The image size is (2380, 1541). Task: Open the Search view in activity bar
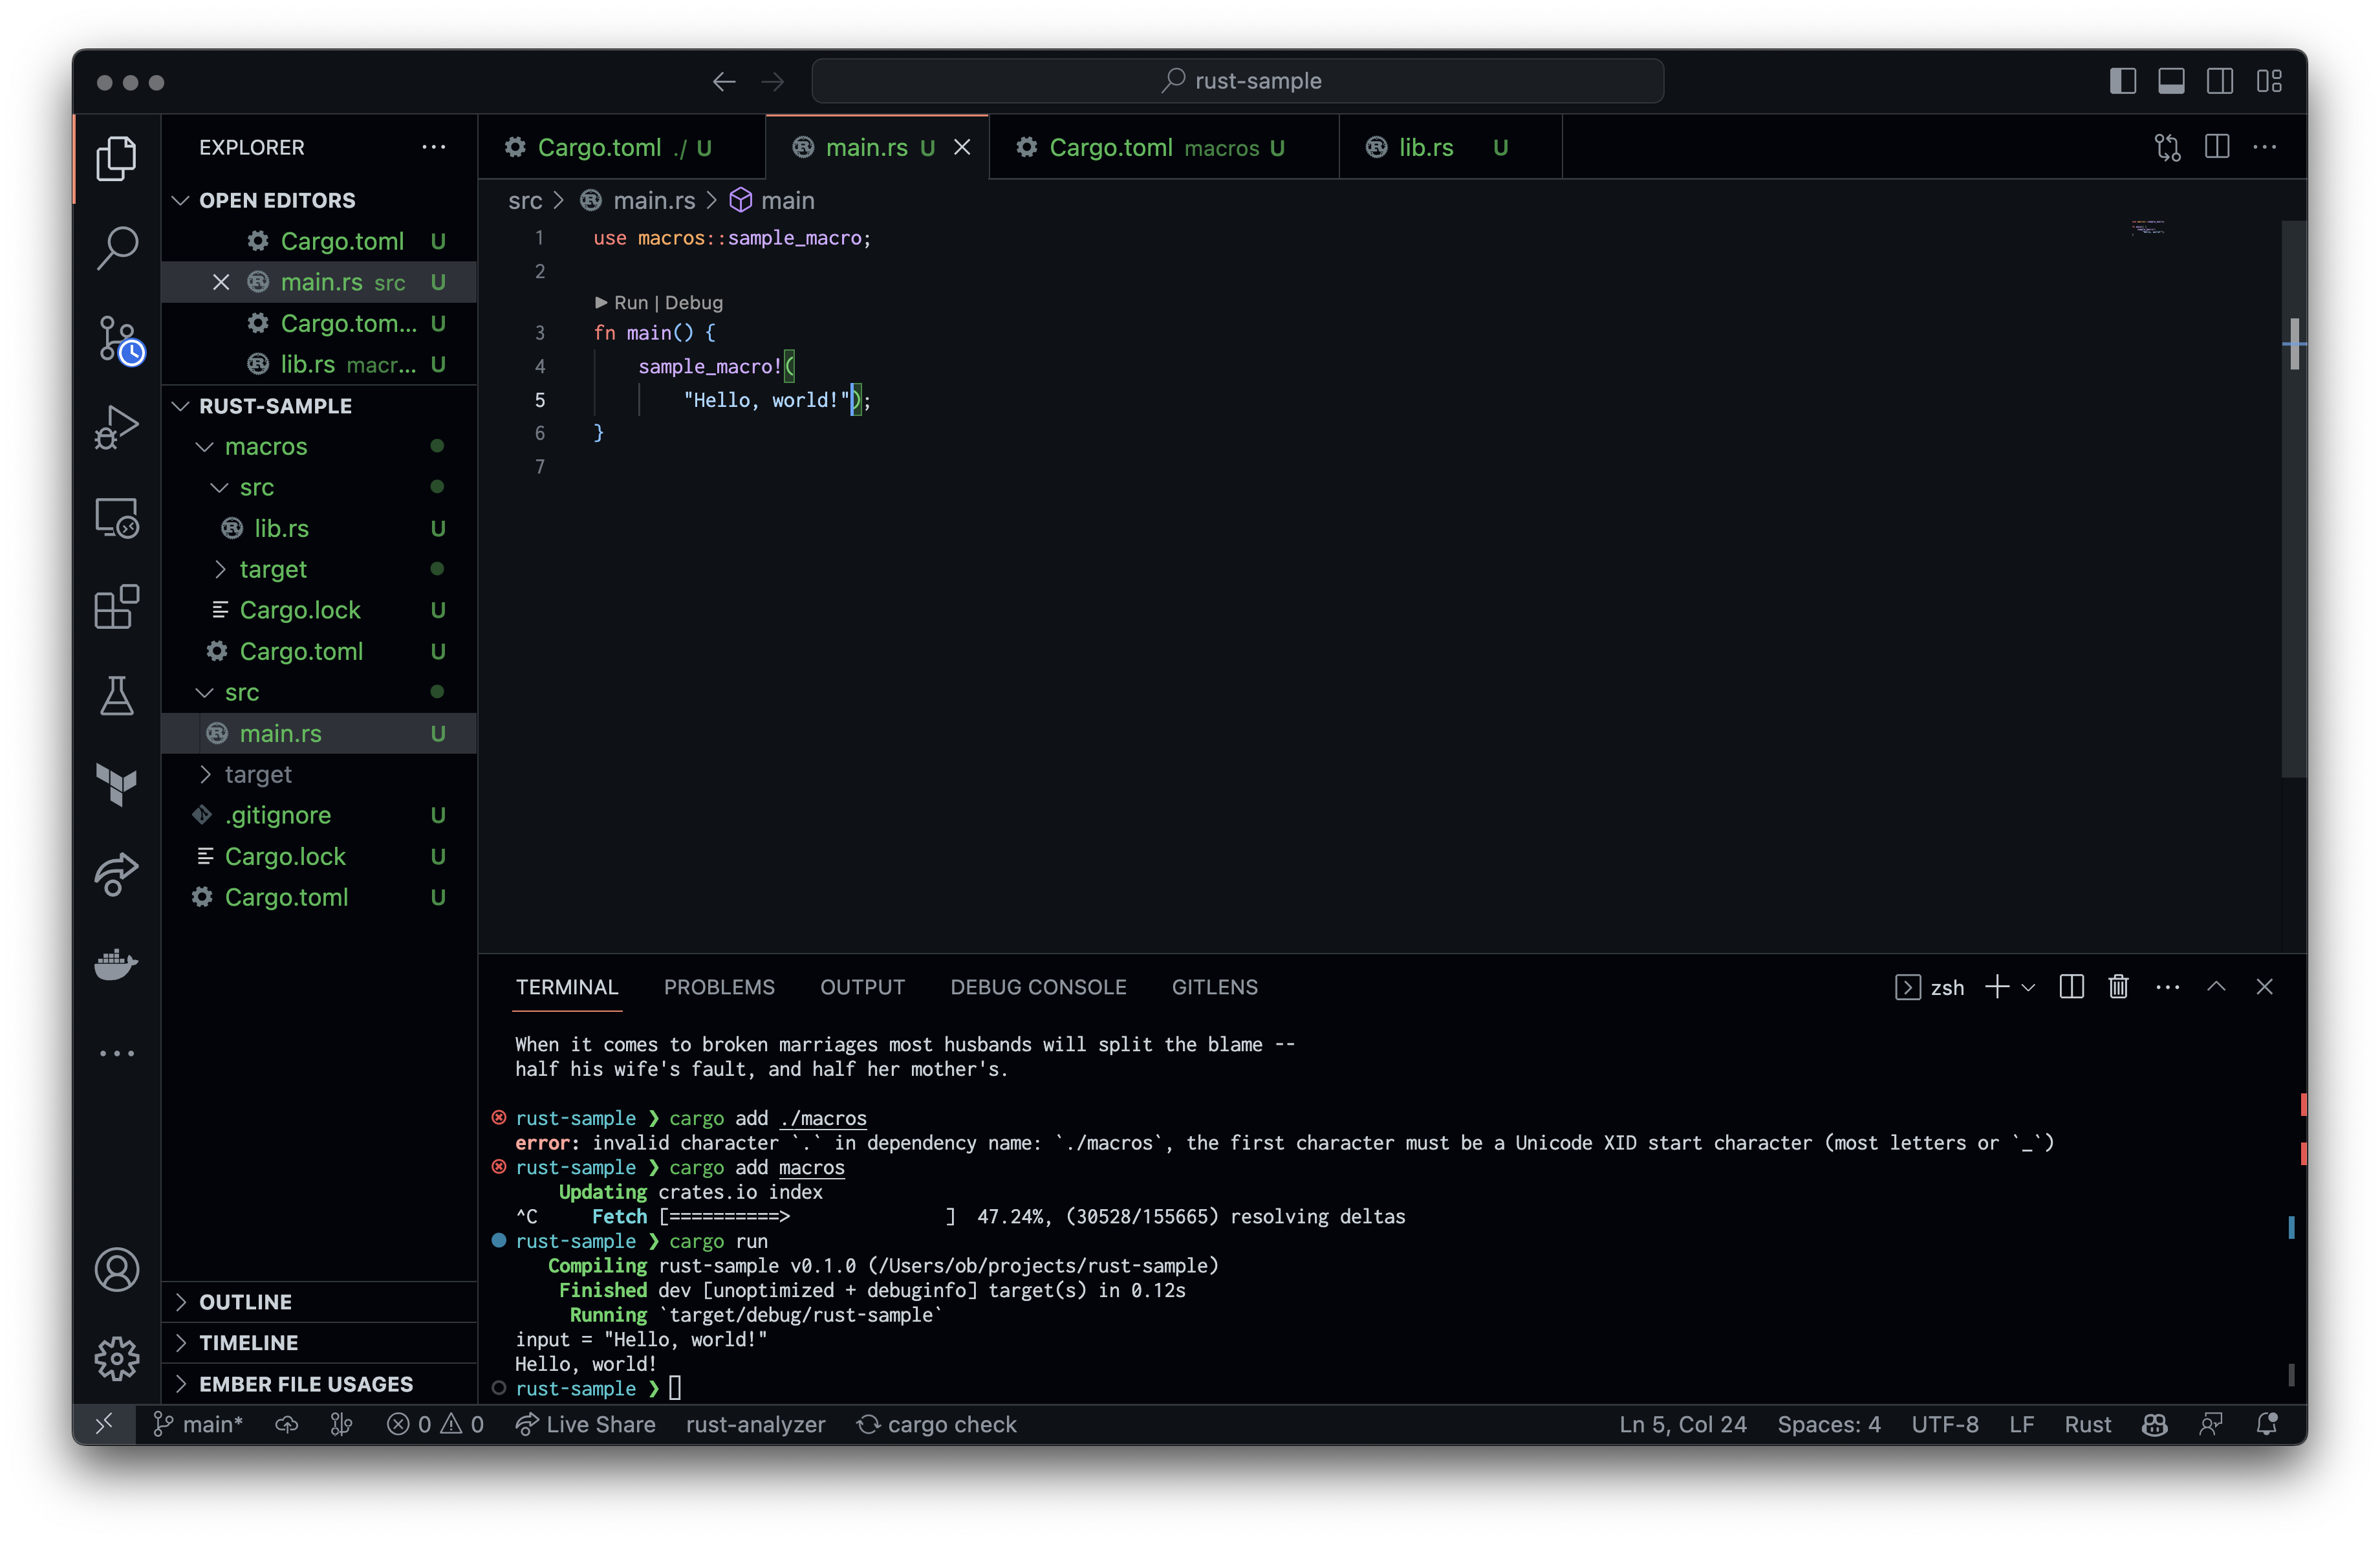pos(116,247)
